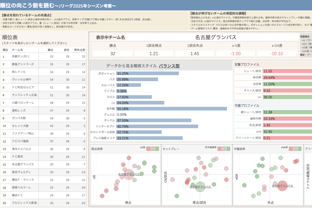
Task: Click the 決定率 11.00% bar
Action: tap(287, 84)
